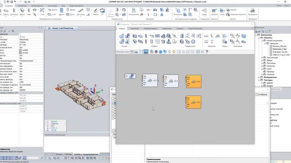This screenshot has height=163, width=291.
Task: Click the grid layout icon in Generator toolbar
Action: [x=198, y=52]
